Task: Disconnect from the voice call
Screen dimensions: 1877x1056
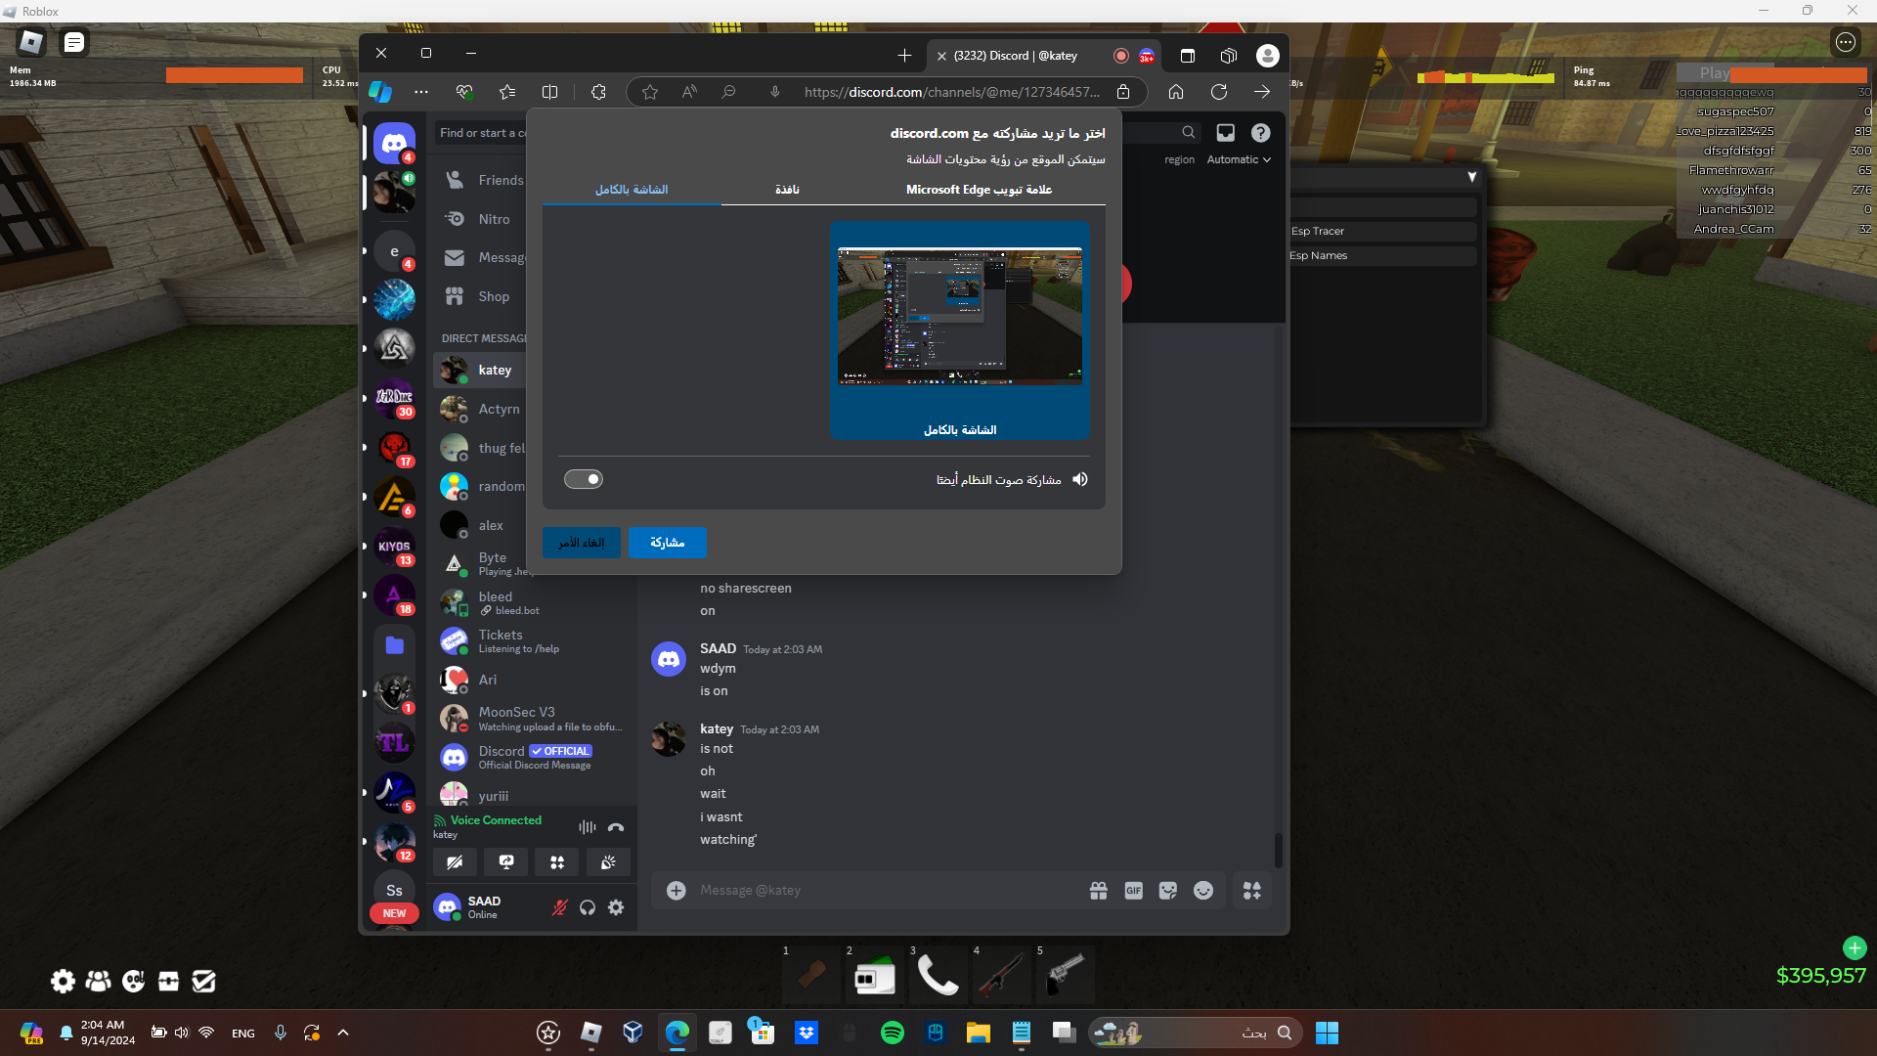Action: 616,827
